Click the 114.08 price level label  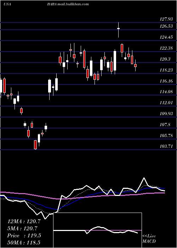(166, 92)
